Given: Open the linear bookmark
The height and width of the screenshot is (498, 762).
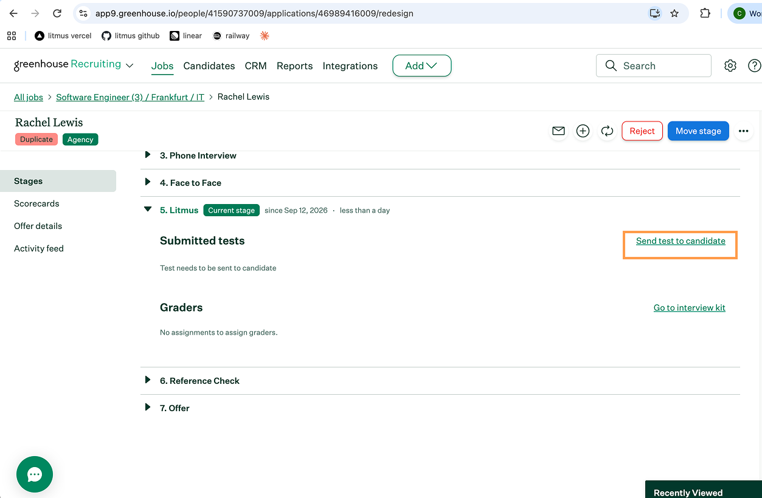Looking at the screenshot, I should tap(186, 36).
